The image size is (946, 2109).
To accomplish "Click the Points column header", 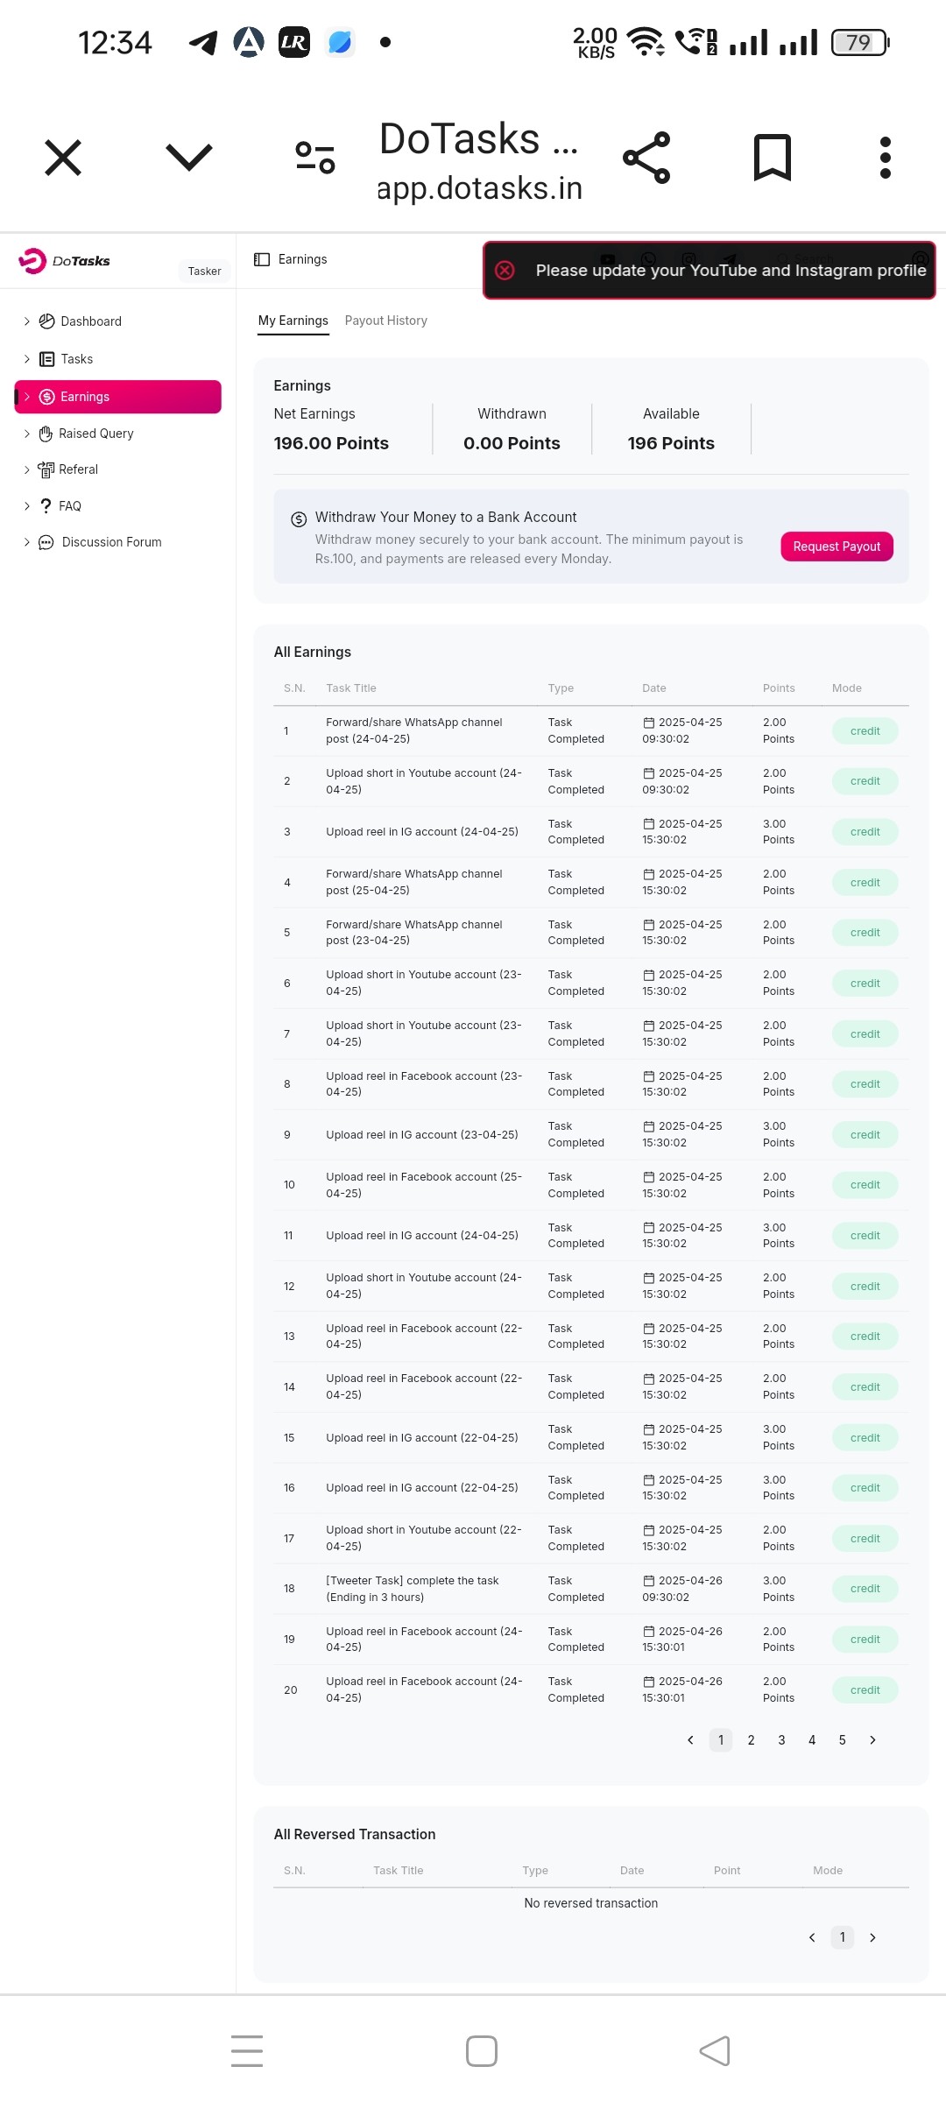I will pos(779,688).
